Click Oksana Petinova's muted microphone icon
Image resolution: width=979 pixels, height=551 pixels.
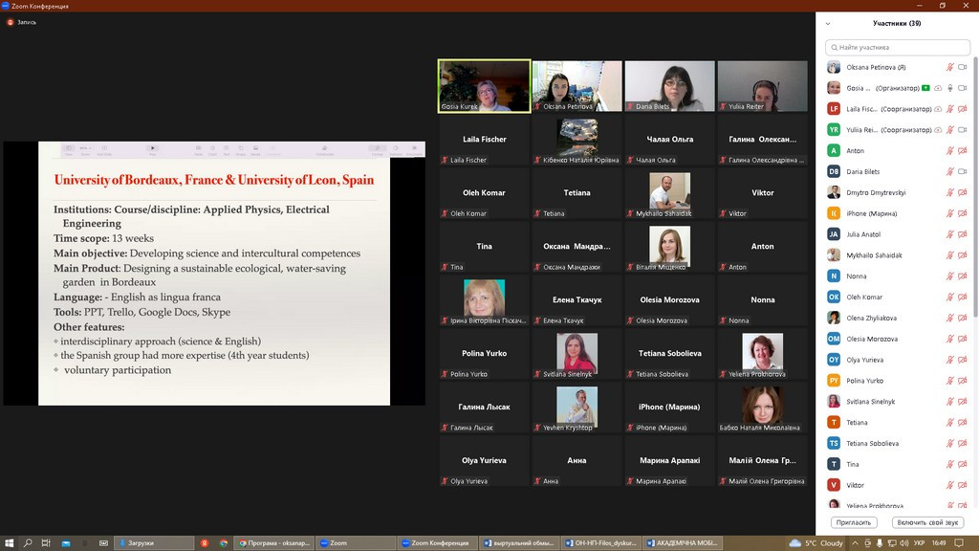(x=950, y=67)
